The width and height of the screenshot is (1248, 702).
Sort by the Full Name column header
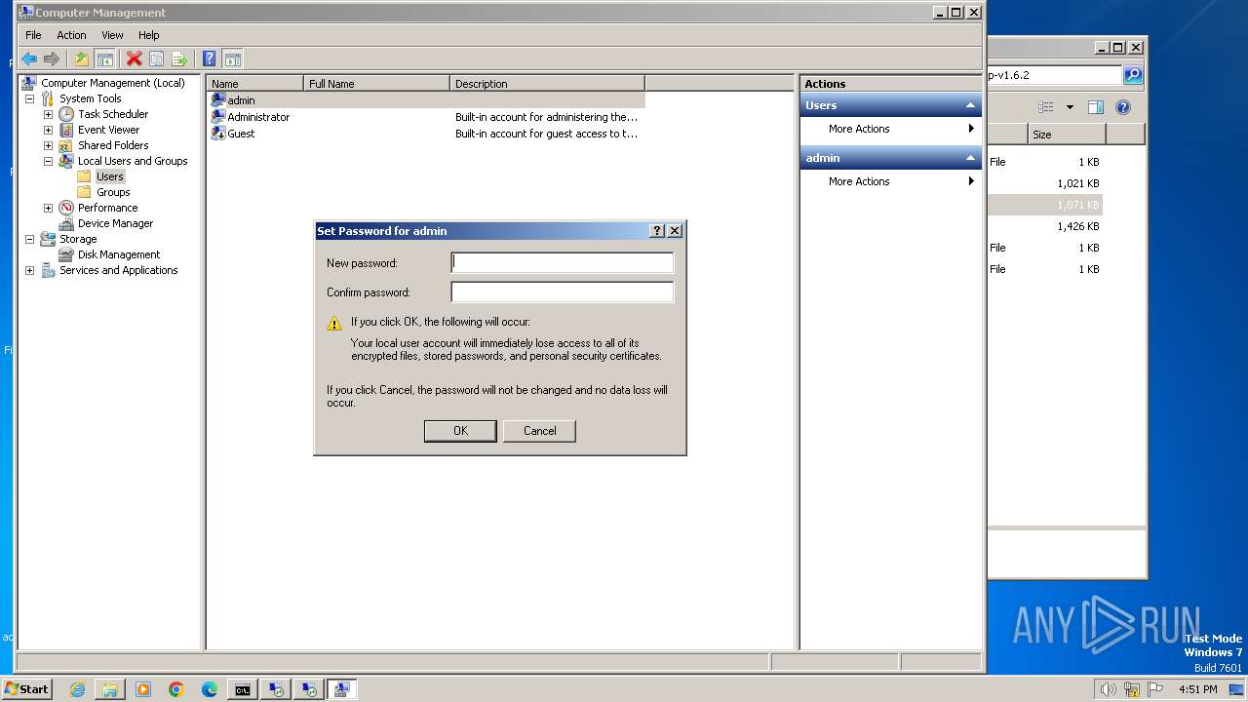(x=377, y=84)
